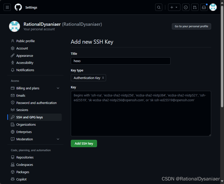The image size is (224, 184).
Task: Click the GitHub Octocat logo
Action: point(18,7)
